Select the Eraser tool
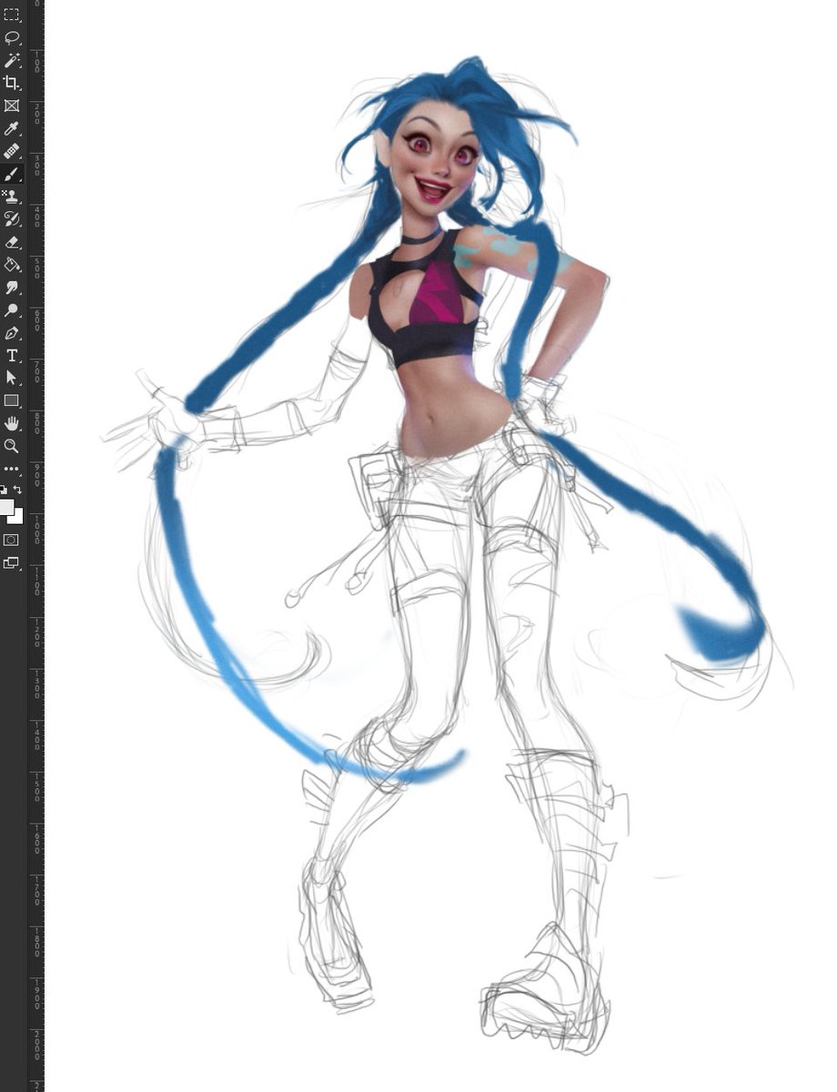Screen dimensions: 837x1092 pos(11,242)
